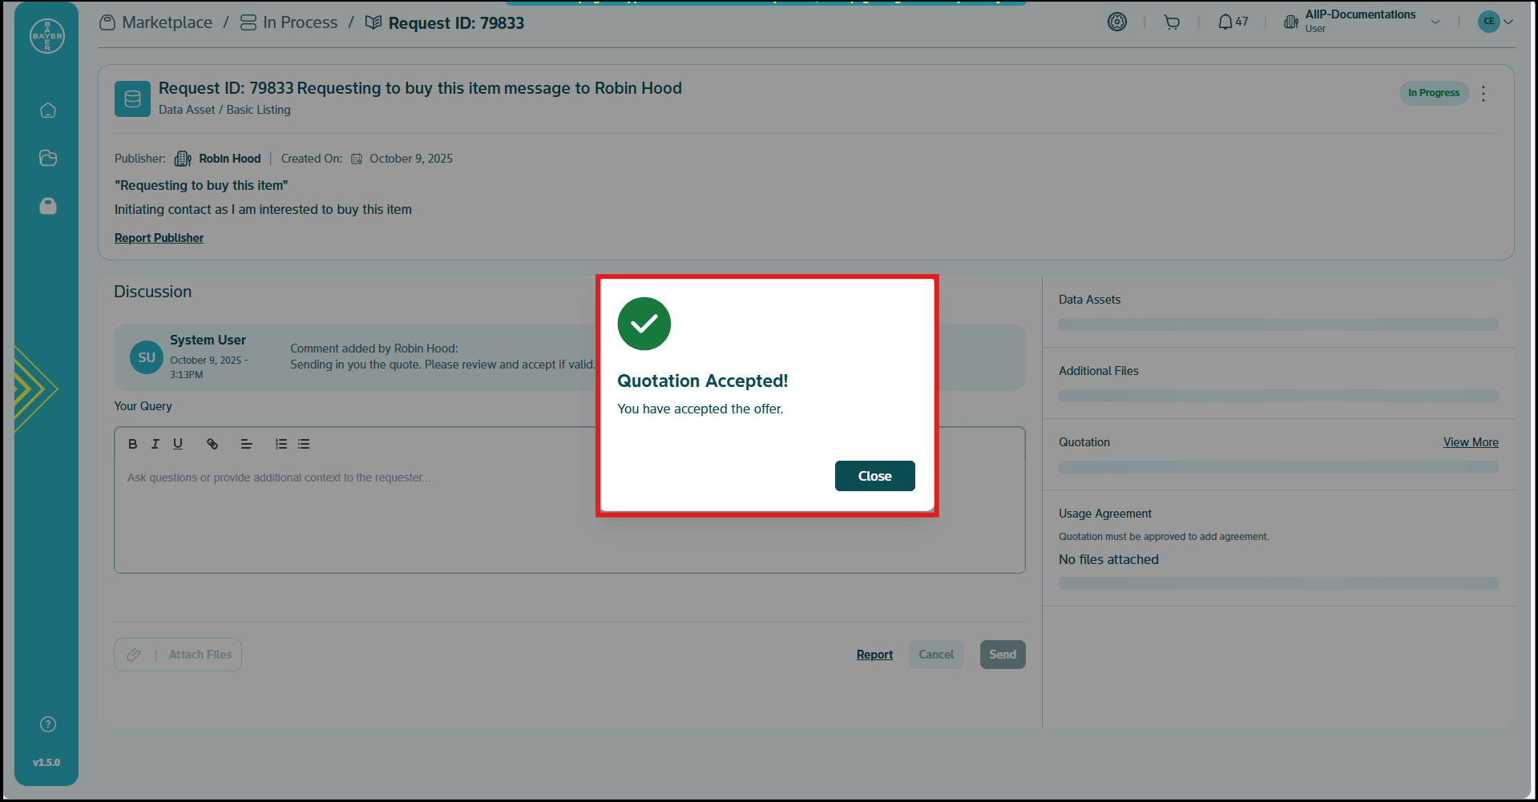Toggle underline formatting in query editor

(178, 444)
